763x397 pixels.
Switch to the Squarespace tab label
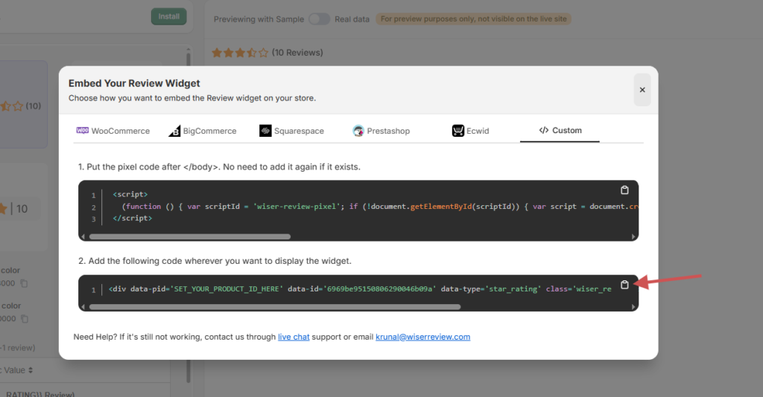[299, 131]
